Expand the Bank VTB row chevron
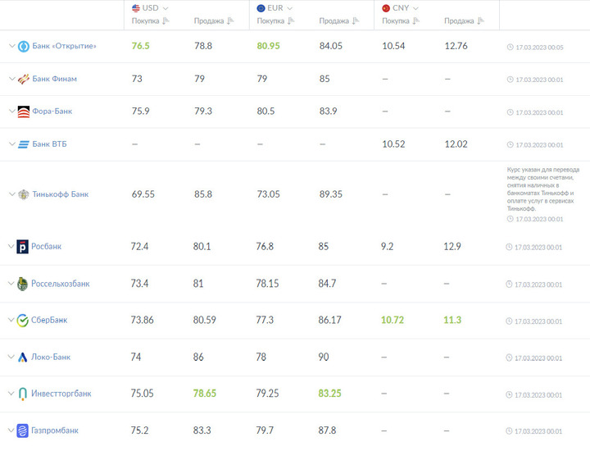590x460 pixels. click(x=12, y=143)
